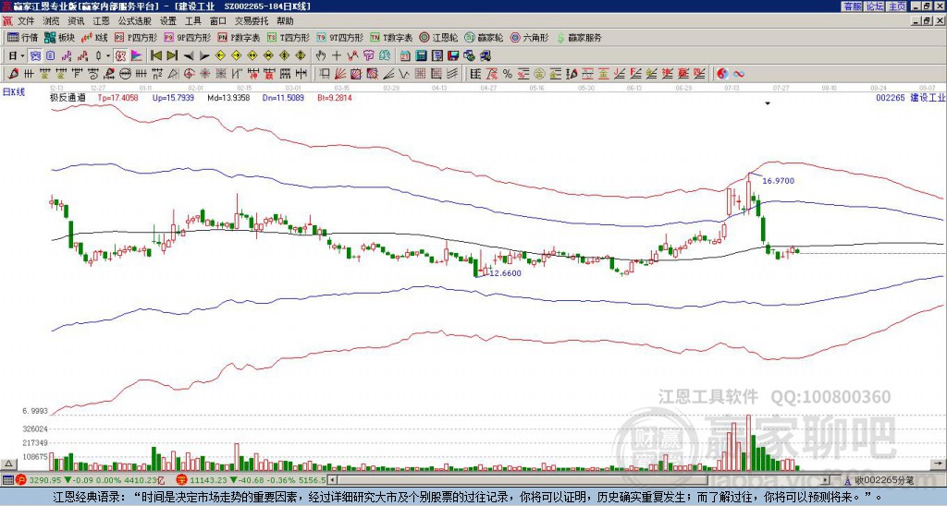Open the 板块 sector view
947x506 pixels.
pyautogui.click(x=58, y=37)
